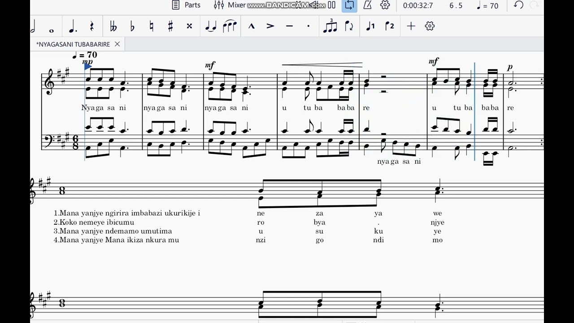Apply the double flat accidental
The image size is (574, 323).
click(113, 26)
